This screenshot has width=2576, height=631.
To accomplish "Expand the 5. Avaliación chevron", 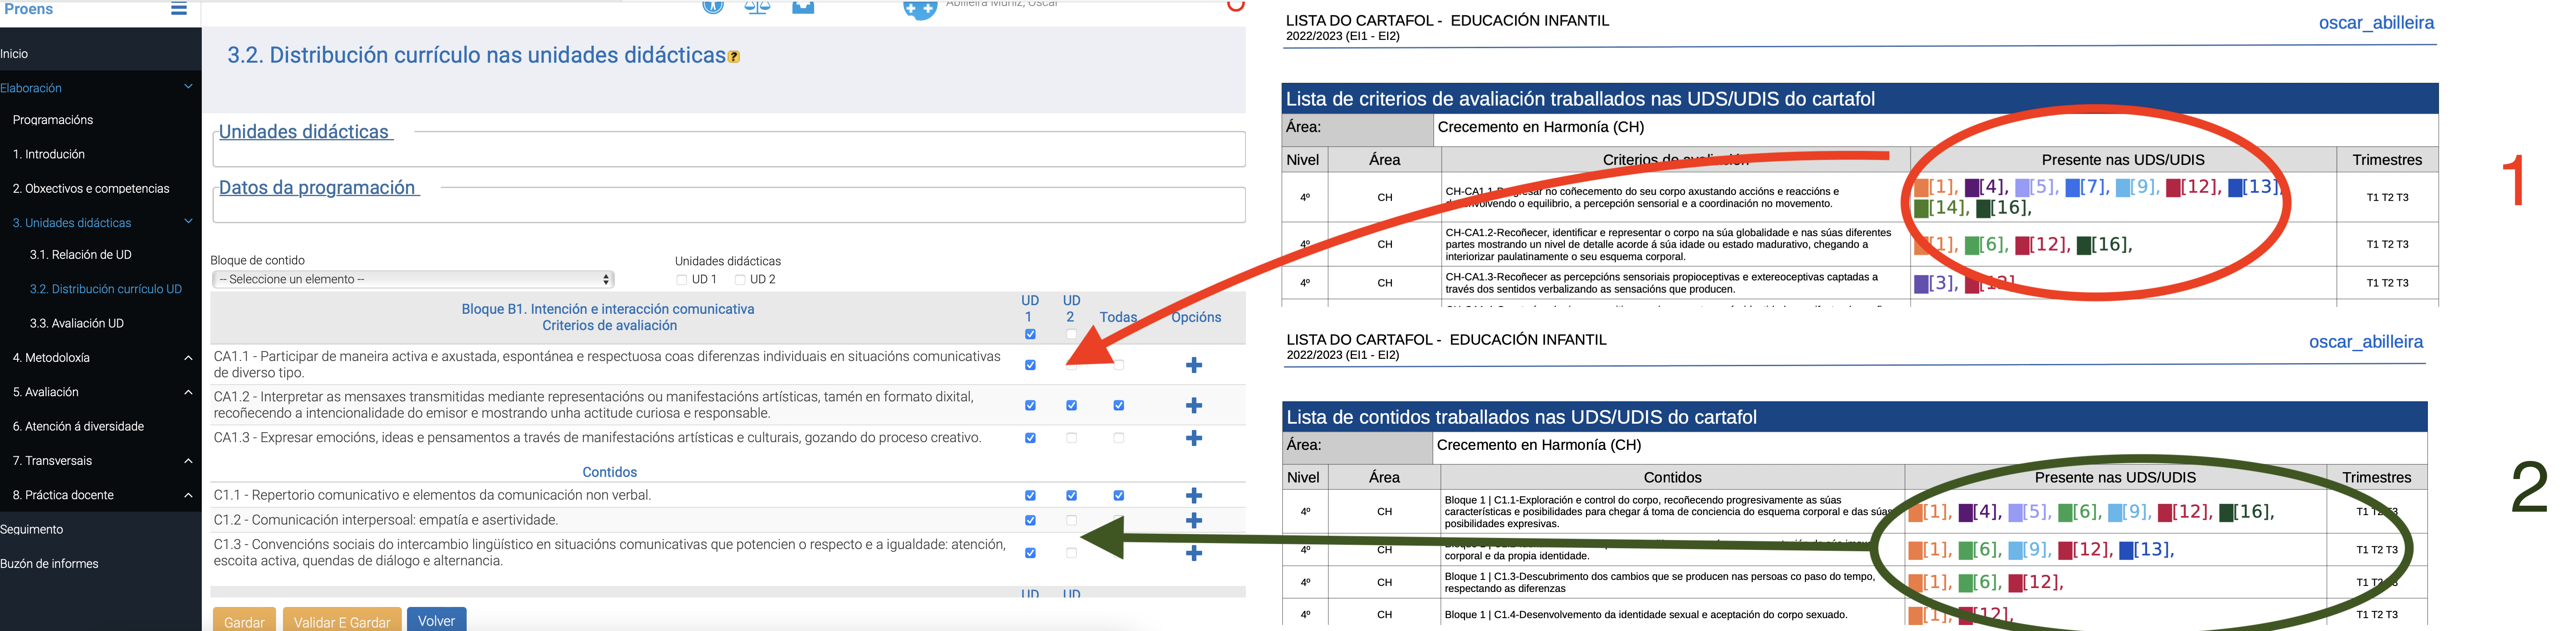I will click(x=188, y=392).
